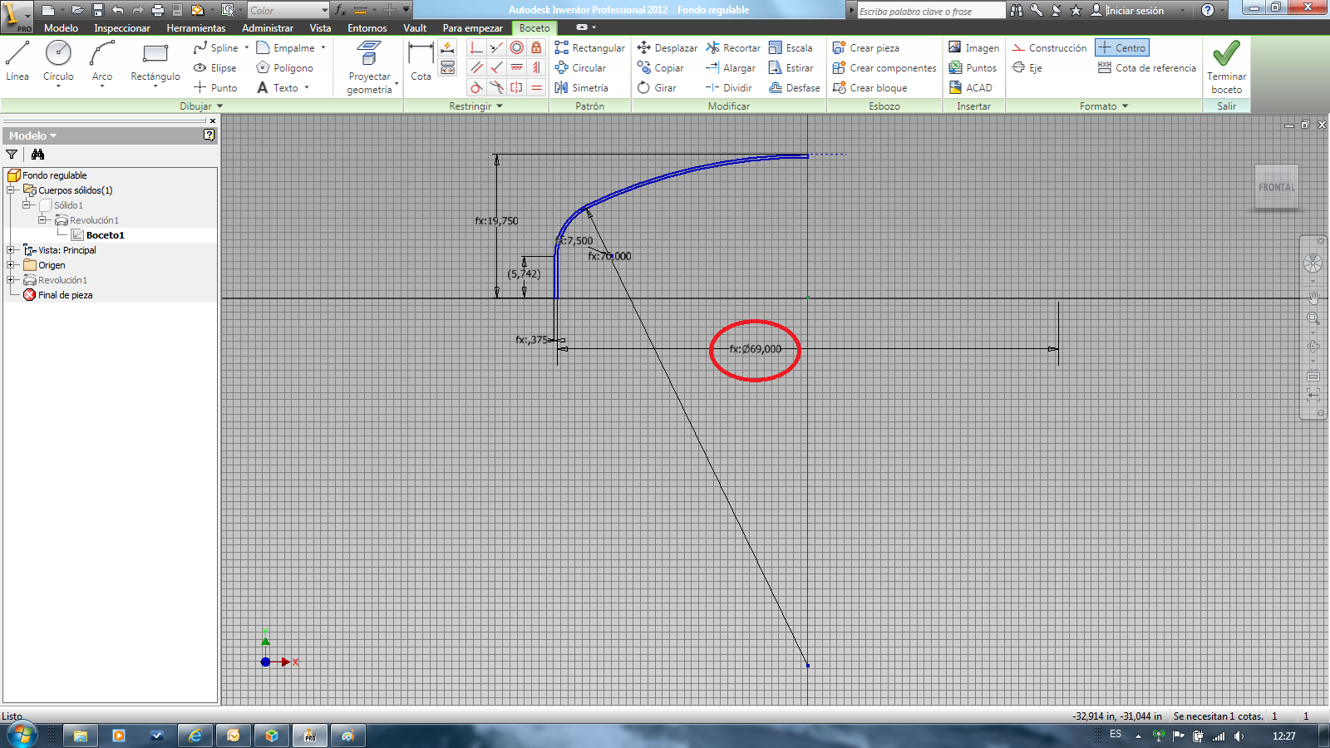Apply the tangent constraint icon
Viewport: 1330px width, 748px height.
(x=476, y=87)
